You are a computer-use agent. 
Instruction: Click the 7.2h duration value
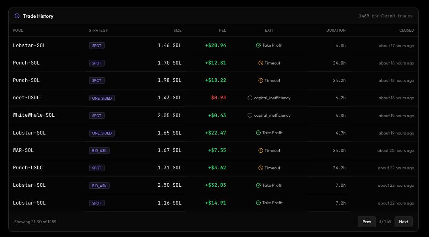point(341,203)
